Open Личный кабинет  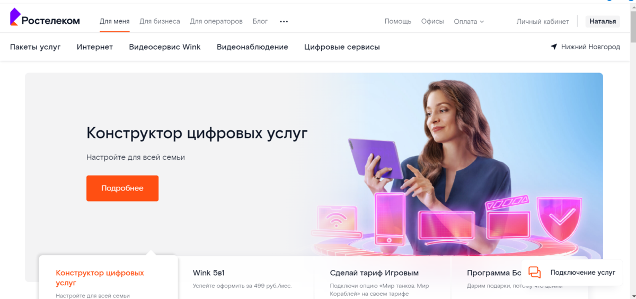coord(543,22)
